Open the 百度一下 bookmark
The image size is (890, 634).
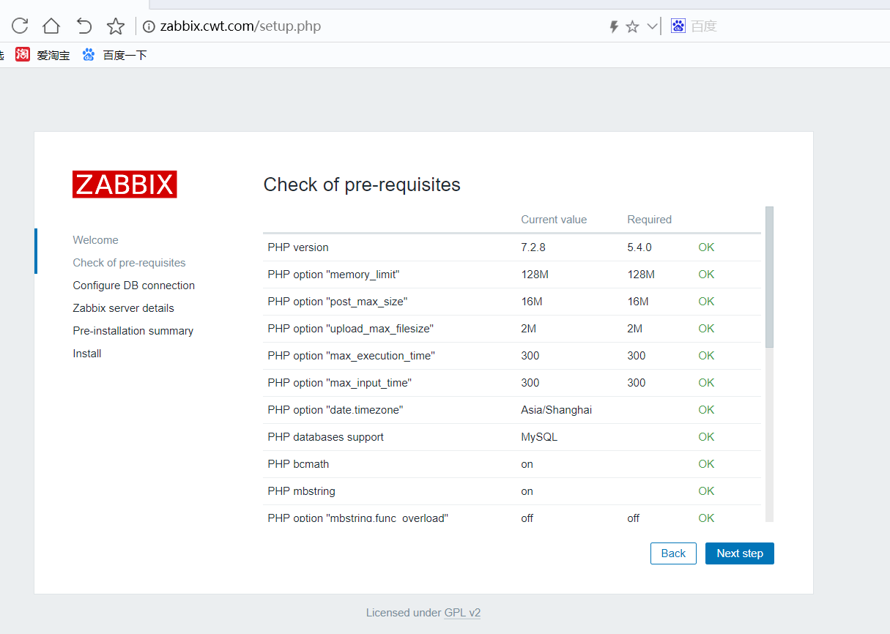(x=125, y=55)
